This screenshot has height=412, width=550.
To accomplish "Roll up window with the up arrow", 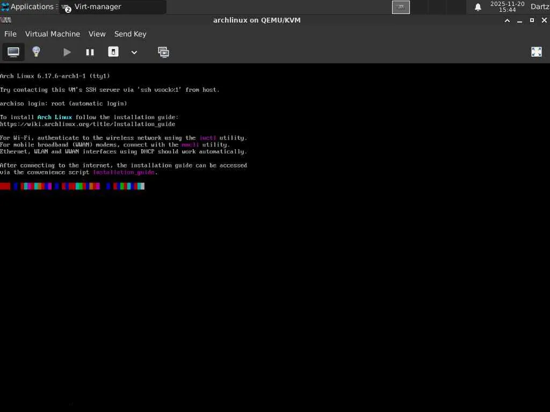I will click(507, 20).
